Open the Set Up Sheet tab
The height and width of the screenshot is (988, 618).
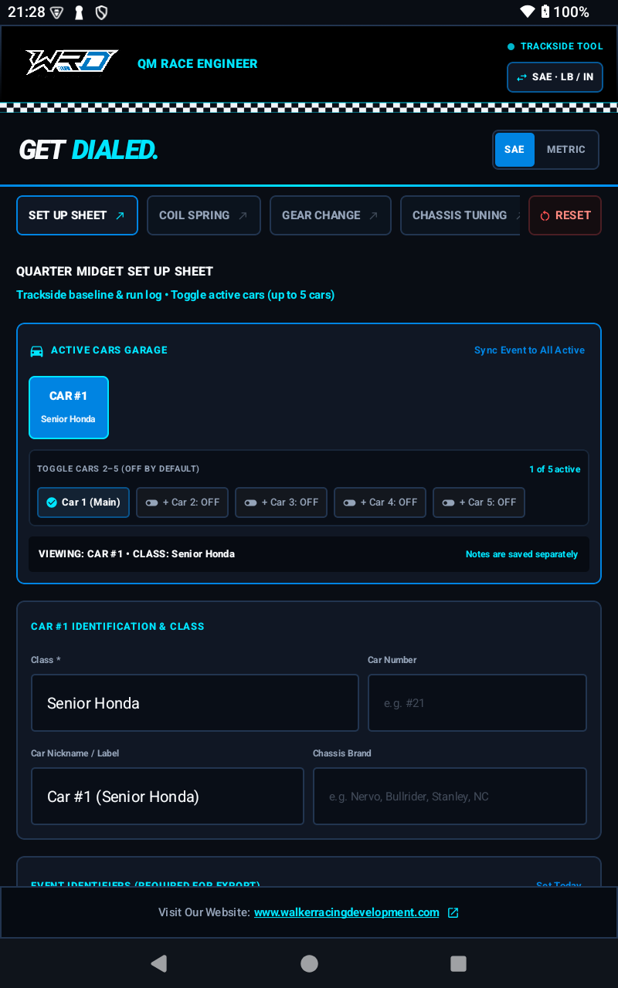click(x=77, y=215)
